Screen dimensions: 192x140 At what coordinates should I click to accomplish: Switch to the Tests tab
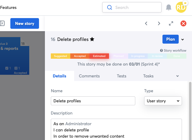point(122,76)
